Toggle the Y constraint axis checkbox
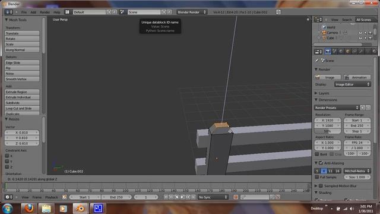380x214 pixels. (x=7, y=161)
